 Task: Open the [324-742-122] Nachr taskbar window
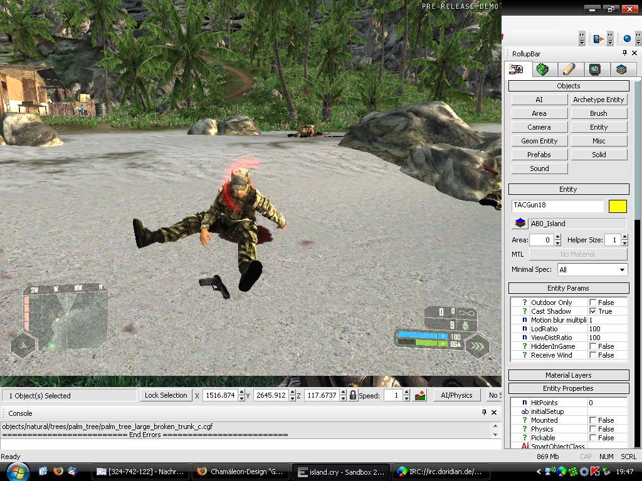(140, 472)
